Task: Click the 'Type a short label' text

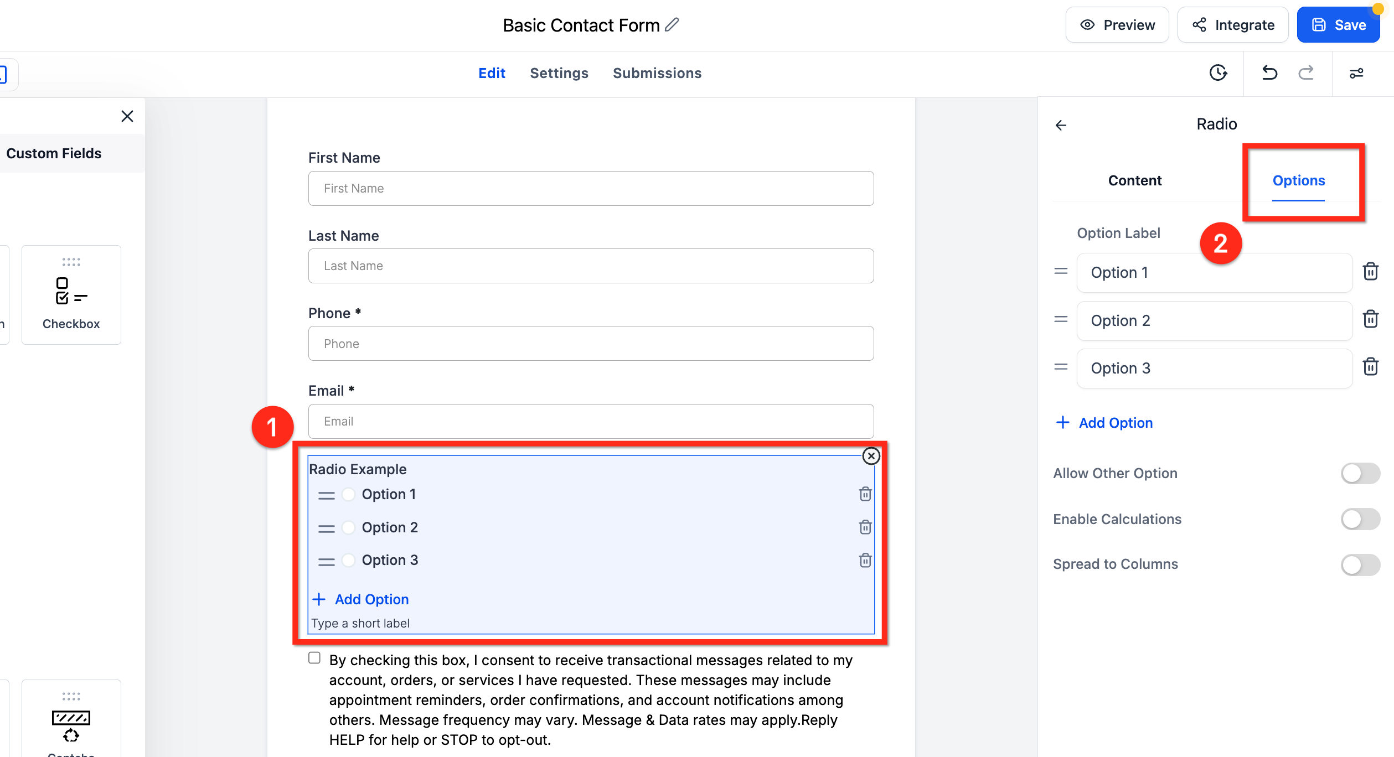Action: 360,623
